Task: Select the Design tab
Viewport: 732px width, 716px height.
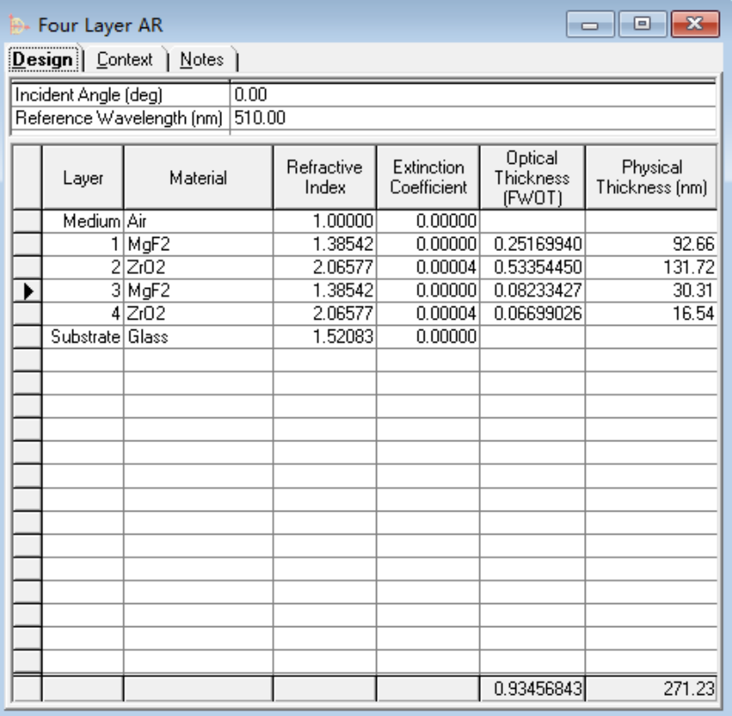Action: pyautogui.click(x=43, y=59)
